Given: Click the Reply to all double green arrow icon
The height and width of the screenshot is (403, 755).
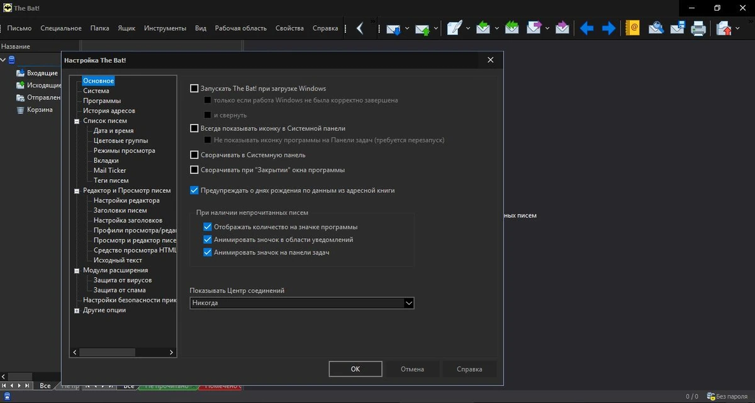Looking at the screenshot, I should pos(512,28).
